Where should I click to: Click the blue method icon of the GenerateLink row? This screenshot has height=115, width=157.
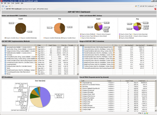[x=83, y=47]
